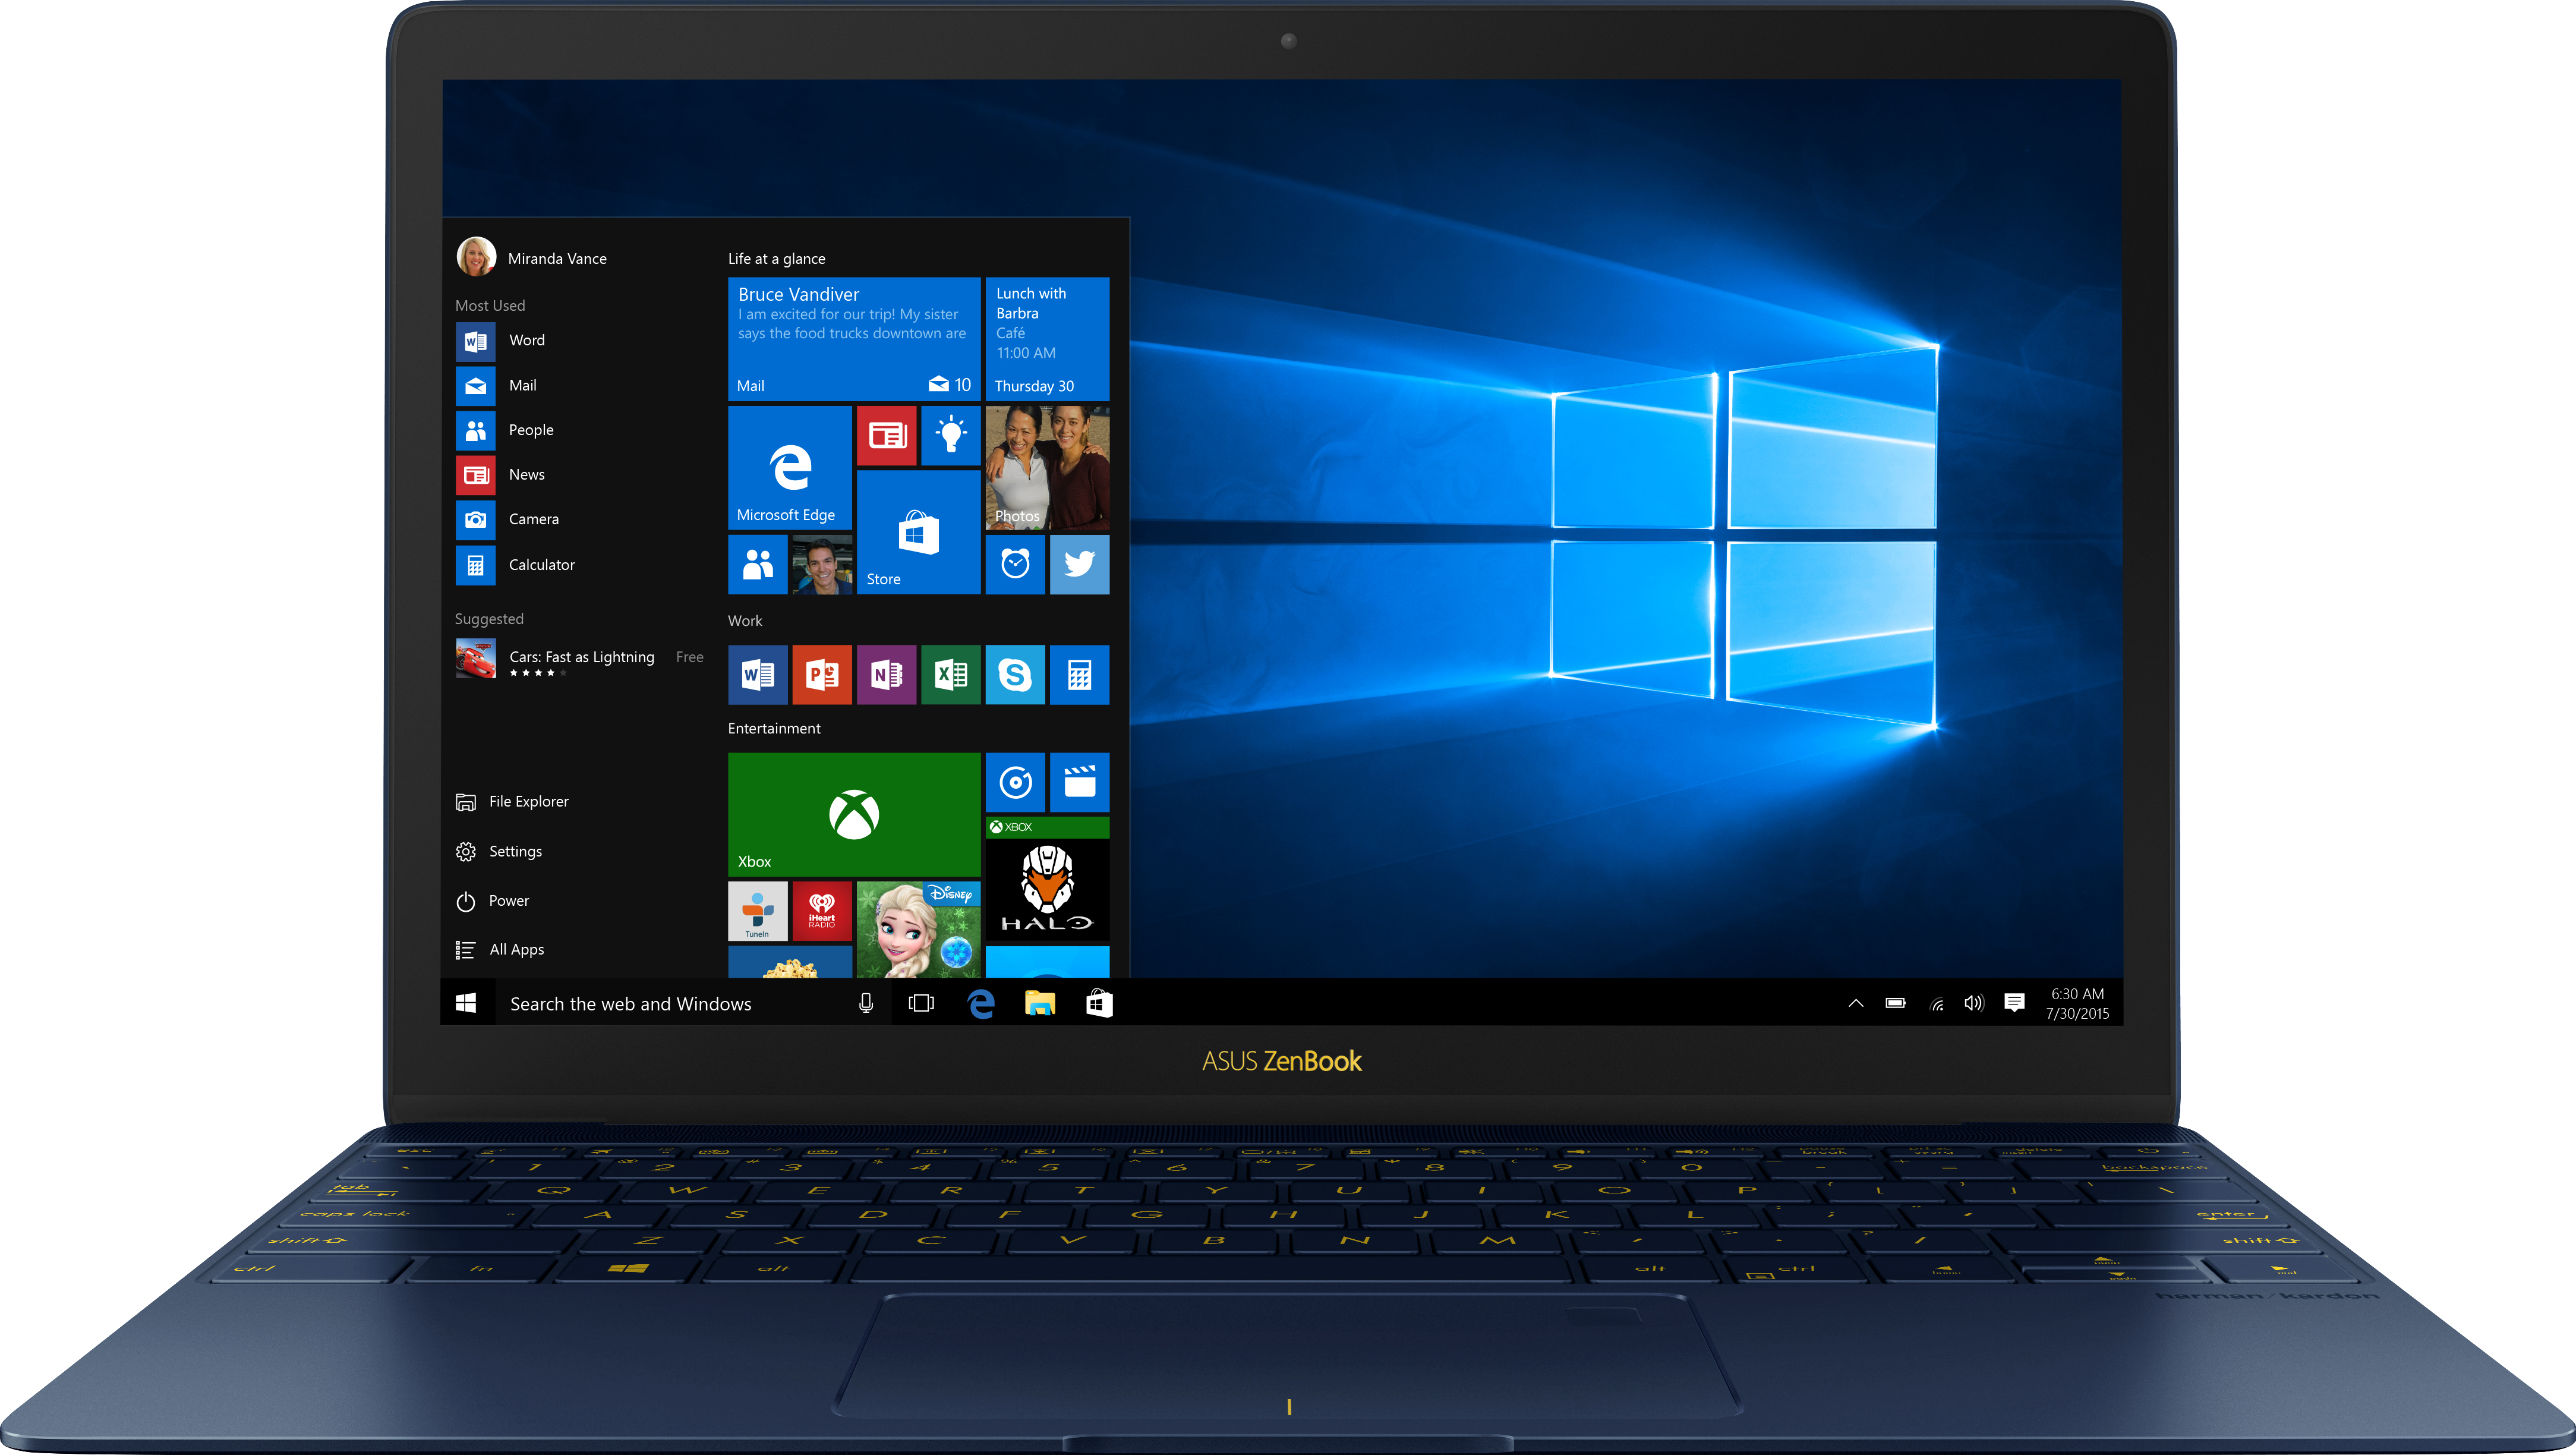Open News in the Most Used list
The height and width of the screenshot is (1455, 2576).
(500, 475)
